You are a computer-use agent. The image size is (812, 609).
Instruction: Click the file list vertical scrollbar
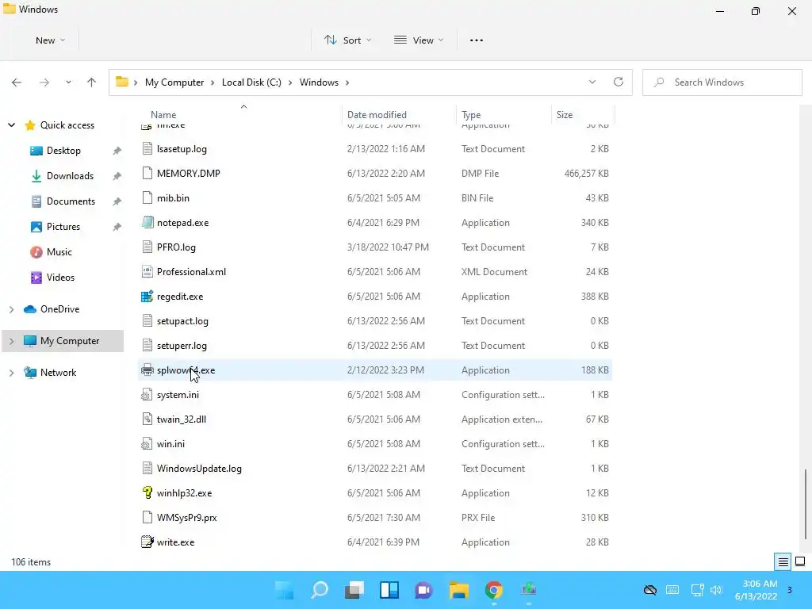[x=806, y=504]
